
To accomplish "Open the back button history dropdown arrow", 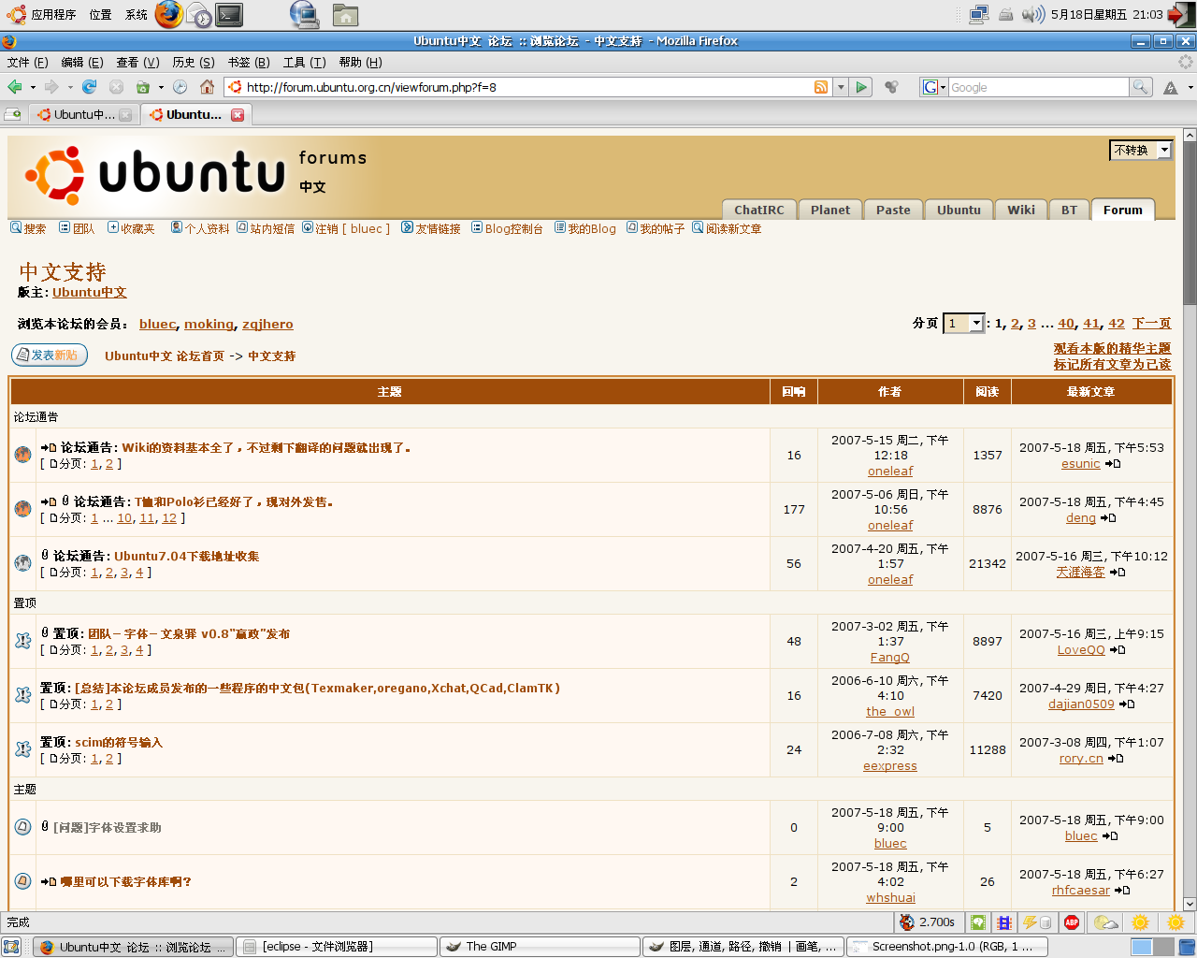I will (33, 87).
